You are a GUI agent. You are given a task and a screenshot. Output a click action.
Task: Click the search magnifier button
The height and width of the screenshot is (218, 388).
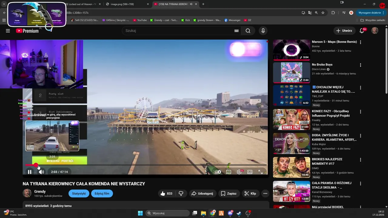pyautogui.click(x=248, y=31)
